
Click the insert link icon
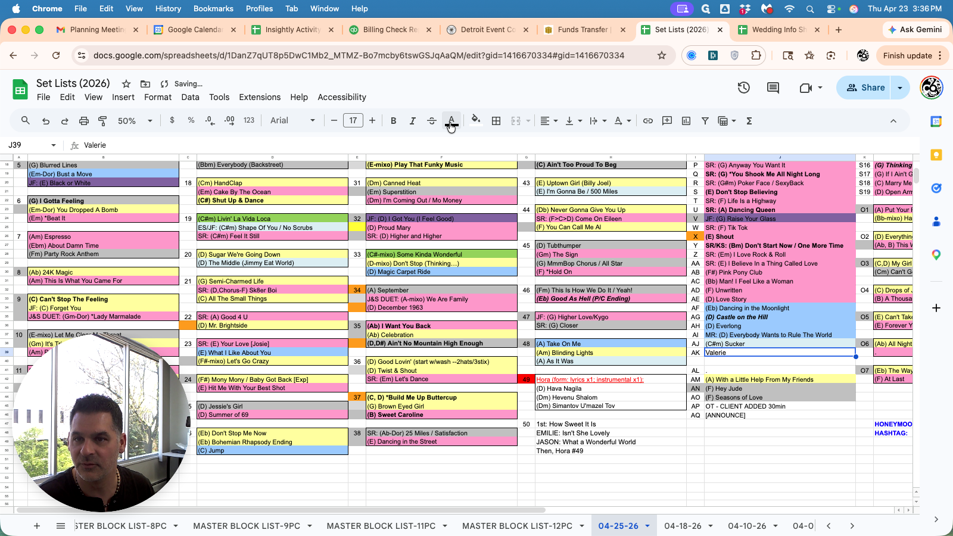pyautogui.click(x=647, y=121)
